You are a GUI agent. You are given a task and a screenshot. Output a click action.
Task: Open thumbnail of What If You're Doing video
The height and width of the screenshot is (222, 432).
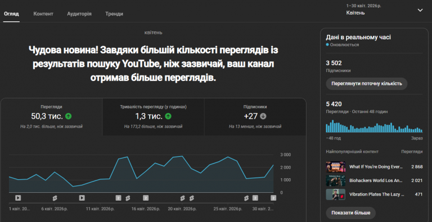click(x=336, y=167)
